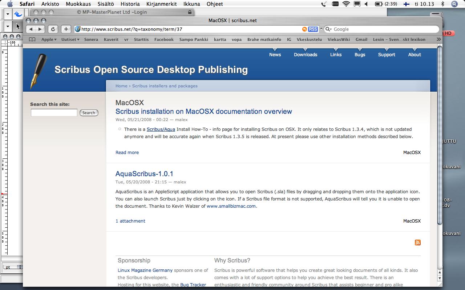Open the Links site tab
Image resolution: width=465 pixels, height=290 pixels.
point(336,55)
